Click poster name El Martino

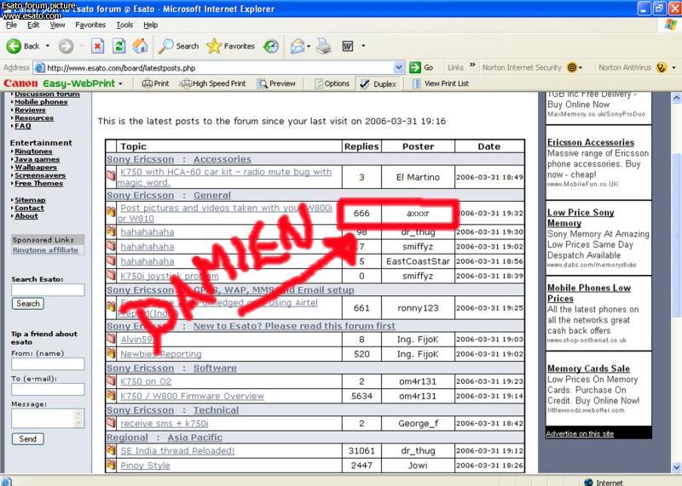[418, 177]
